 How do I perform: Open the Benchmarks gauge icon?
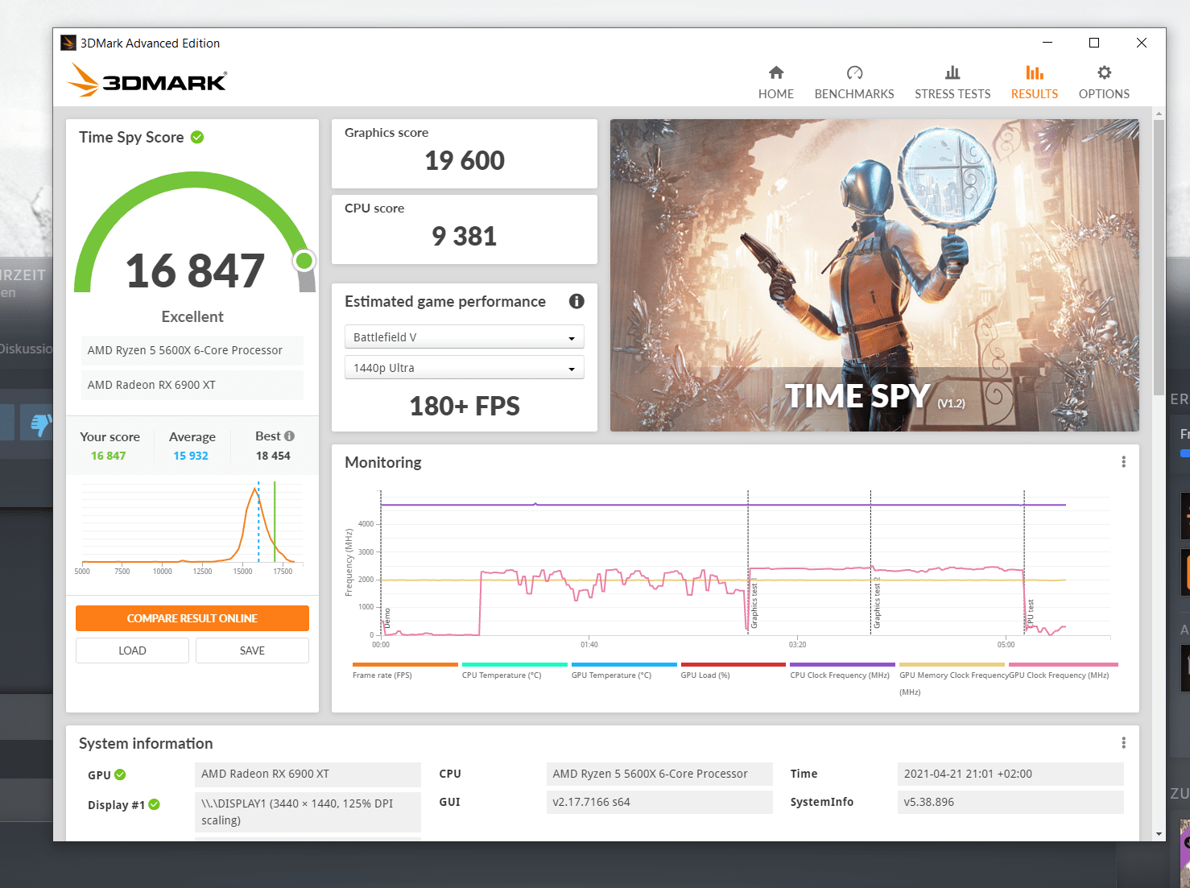[x=854, y=72]
